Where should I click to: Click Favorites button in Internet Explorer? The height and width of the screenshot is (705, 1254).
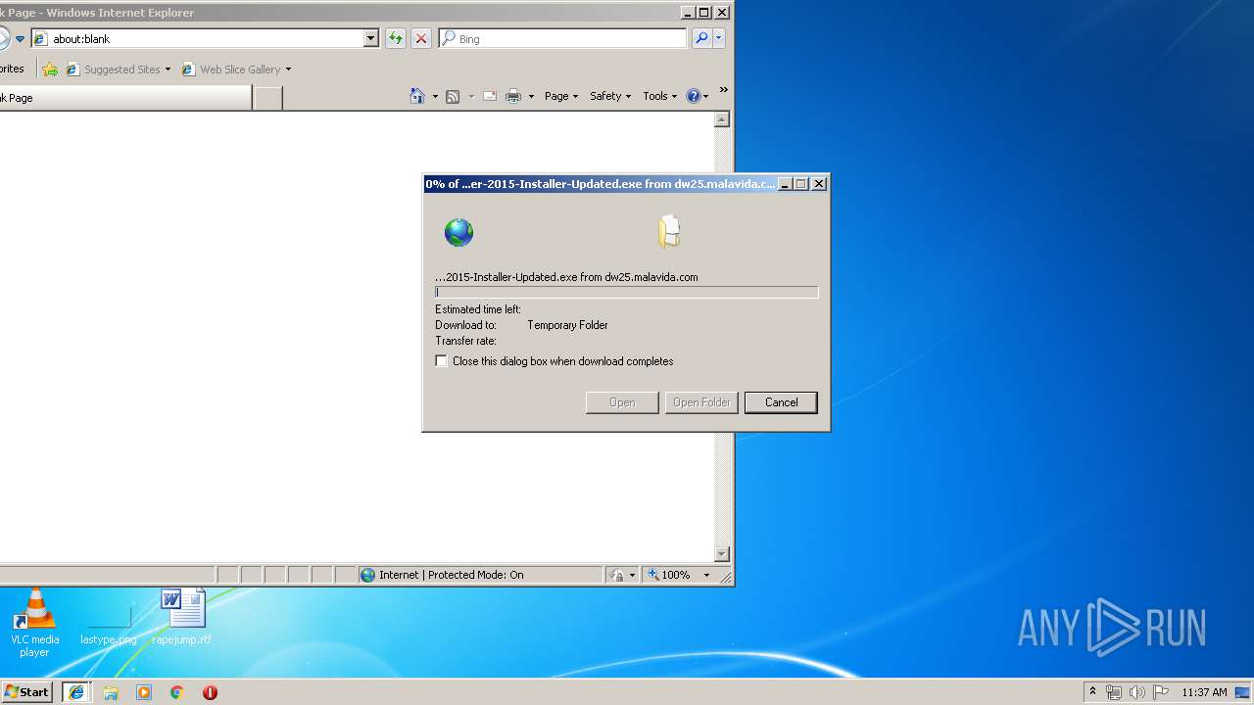[x=12, y=70]
